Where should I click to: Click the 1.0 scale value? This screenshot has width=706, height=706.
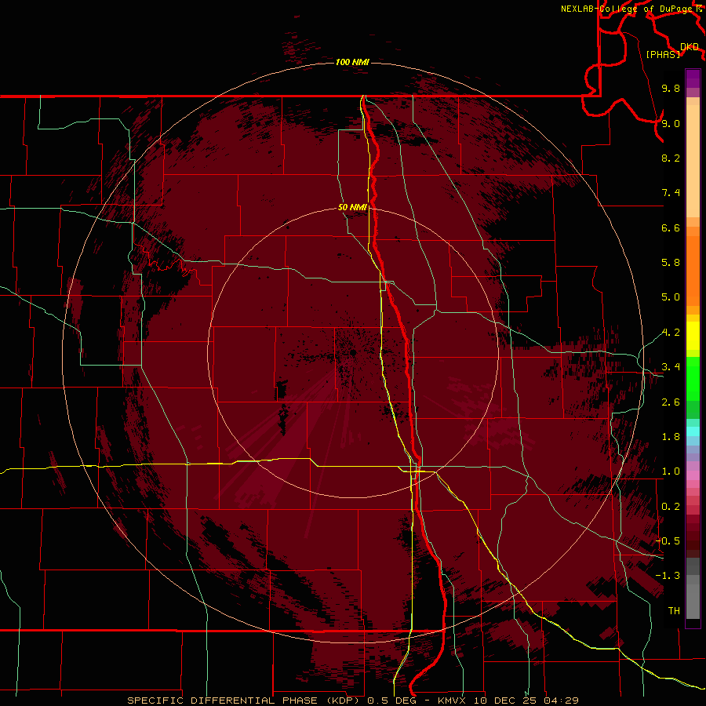point(671,471)
